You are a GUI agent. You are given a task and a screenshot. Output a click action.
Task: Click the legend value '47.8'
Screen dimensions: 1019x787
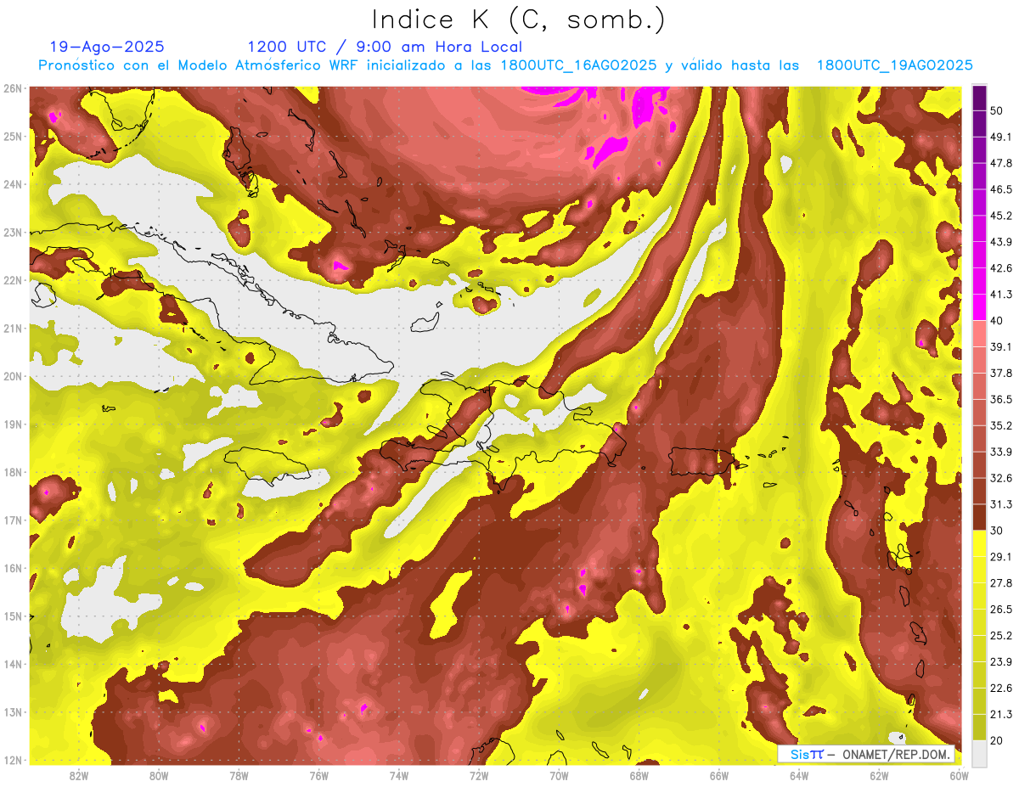point(1001,162)
